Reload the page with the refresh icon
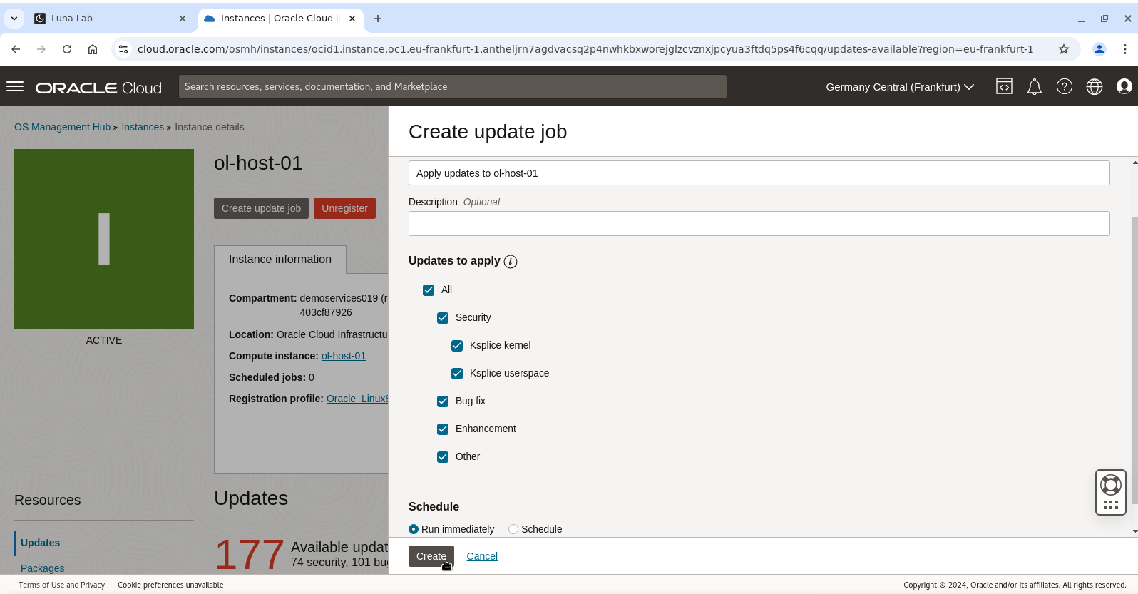Image resolution: width=1138 pixels, height=594 pixels. point(67,49)
